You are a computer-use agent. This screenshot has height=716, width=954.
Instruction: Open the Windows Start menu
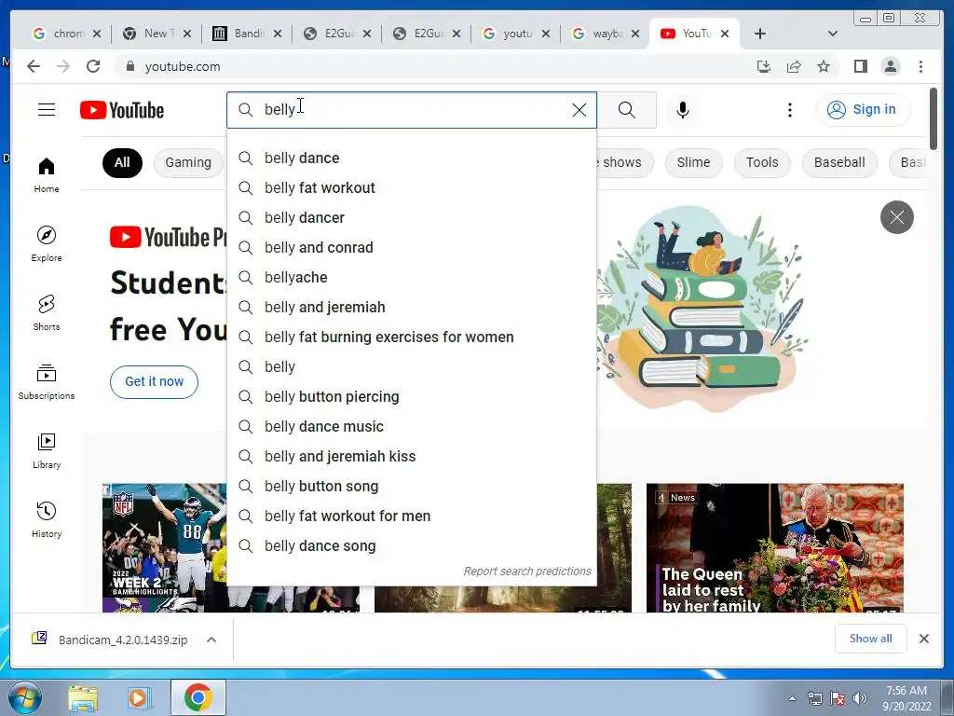24,697
